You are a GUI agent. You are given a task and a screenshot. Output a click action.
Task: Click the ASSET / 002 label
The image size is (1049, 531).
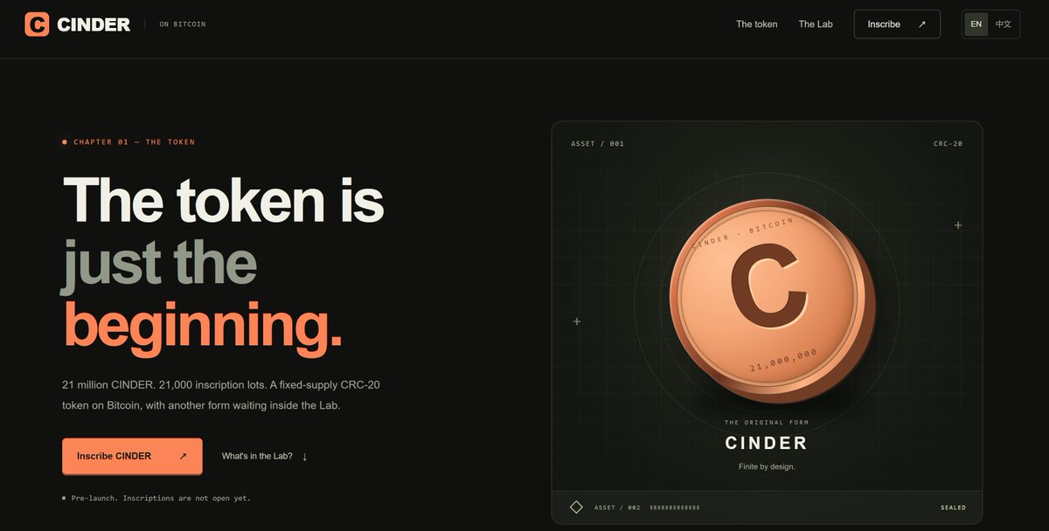click(x=617, y=507)
